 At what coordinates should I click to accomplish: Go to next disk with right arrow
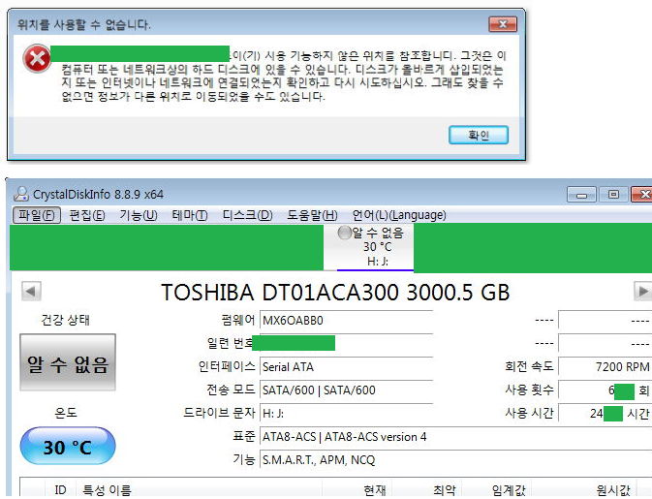pyautogui.click(x=643, y=291)
